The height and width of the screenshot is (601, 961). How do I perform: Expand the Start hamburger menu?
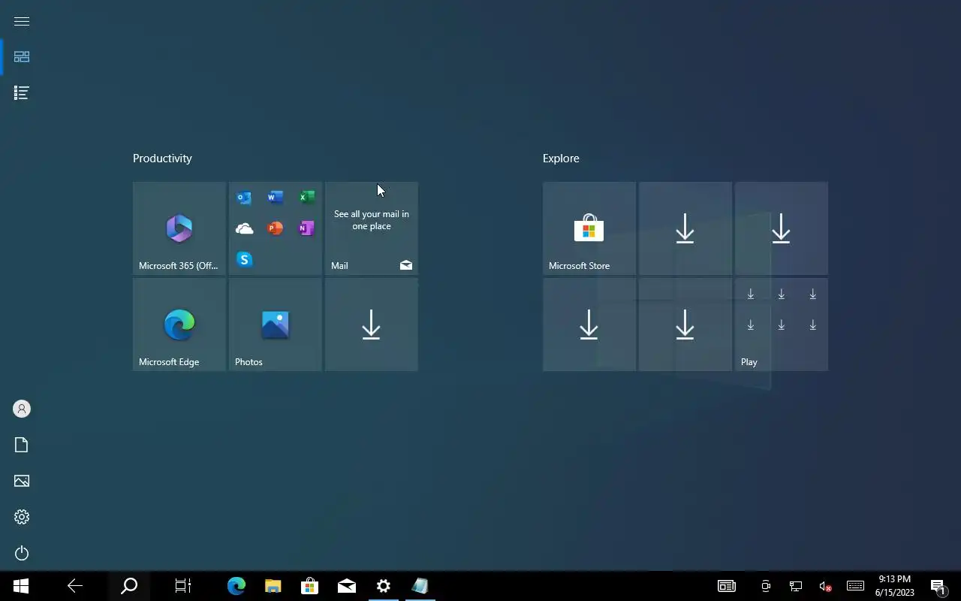(22, 21)
